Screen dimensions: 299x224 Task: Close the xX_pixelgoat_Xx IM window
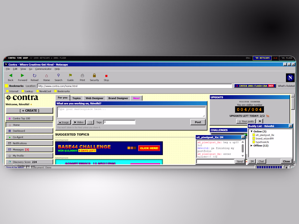[x=243, y=137]
